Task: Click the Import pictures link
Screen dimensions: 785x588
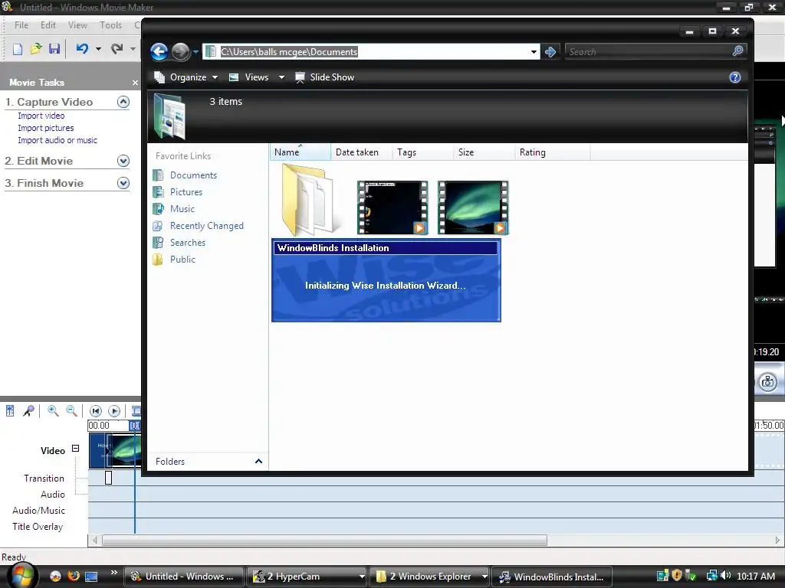Action: (x=45, y=128)
